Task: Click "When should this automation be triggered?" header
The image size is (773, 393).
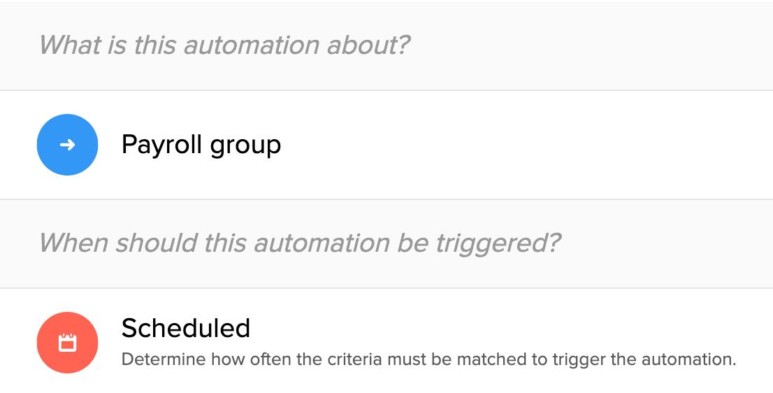Action: click(x=300, y=243)
